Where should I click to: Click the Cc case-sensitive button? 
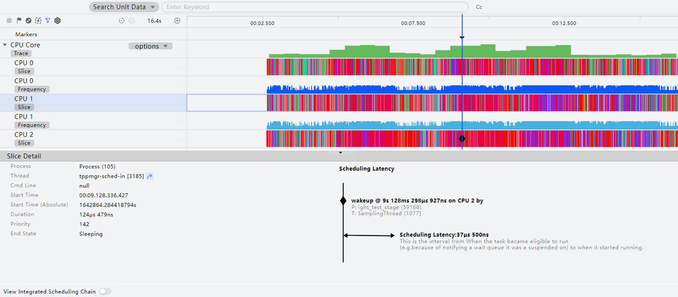(479, 7)
